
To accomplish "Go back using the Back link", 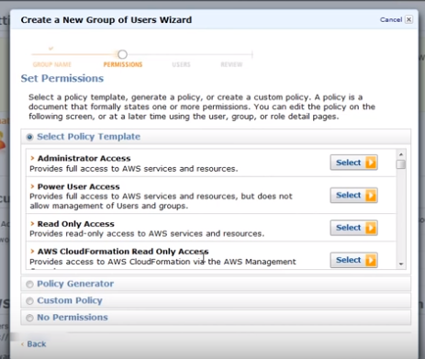I will click(x=36, y=344).
